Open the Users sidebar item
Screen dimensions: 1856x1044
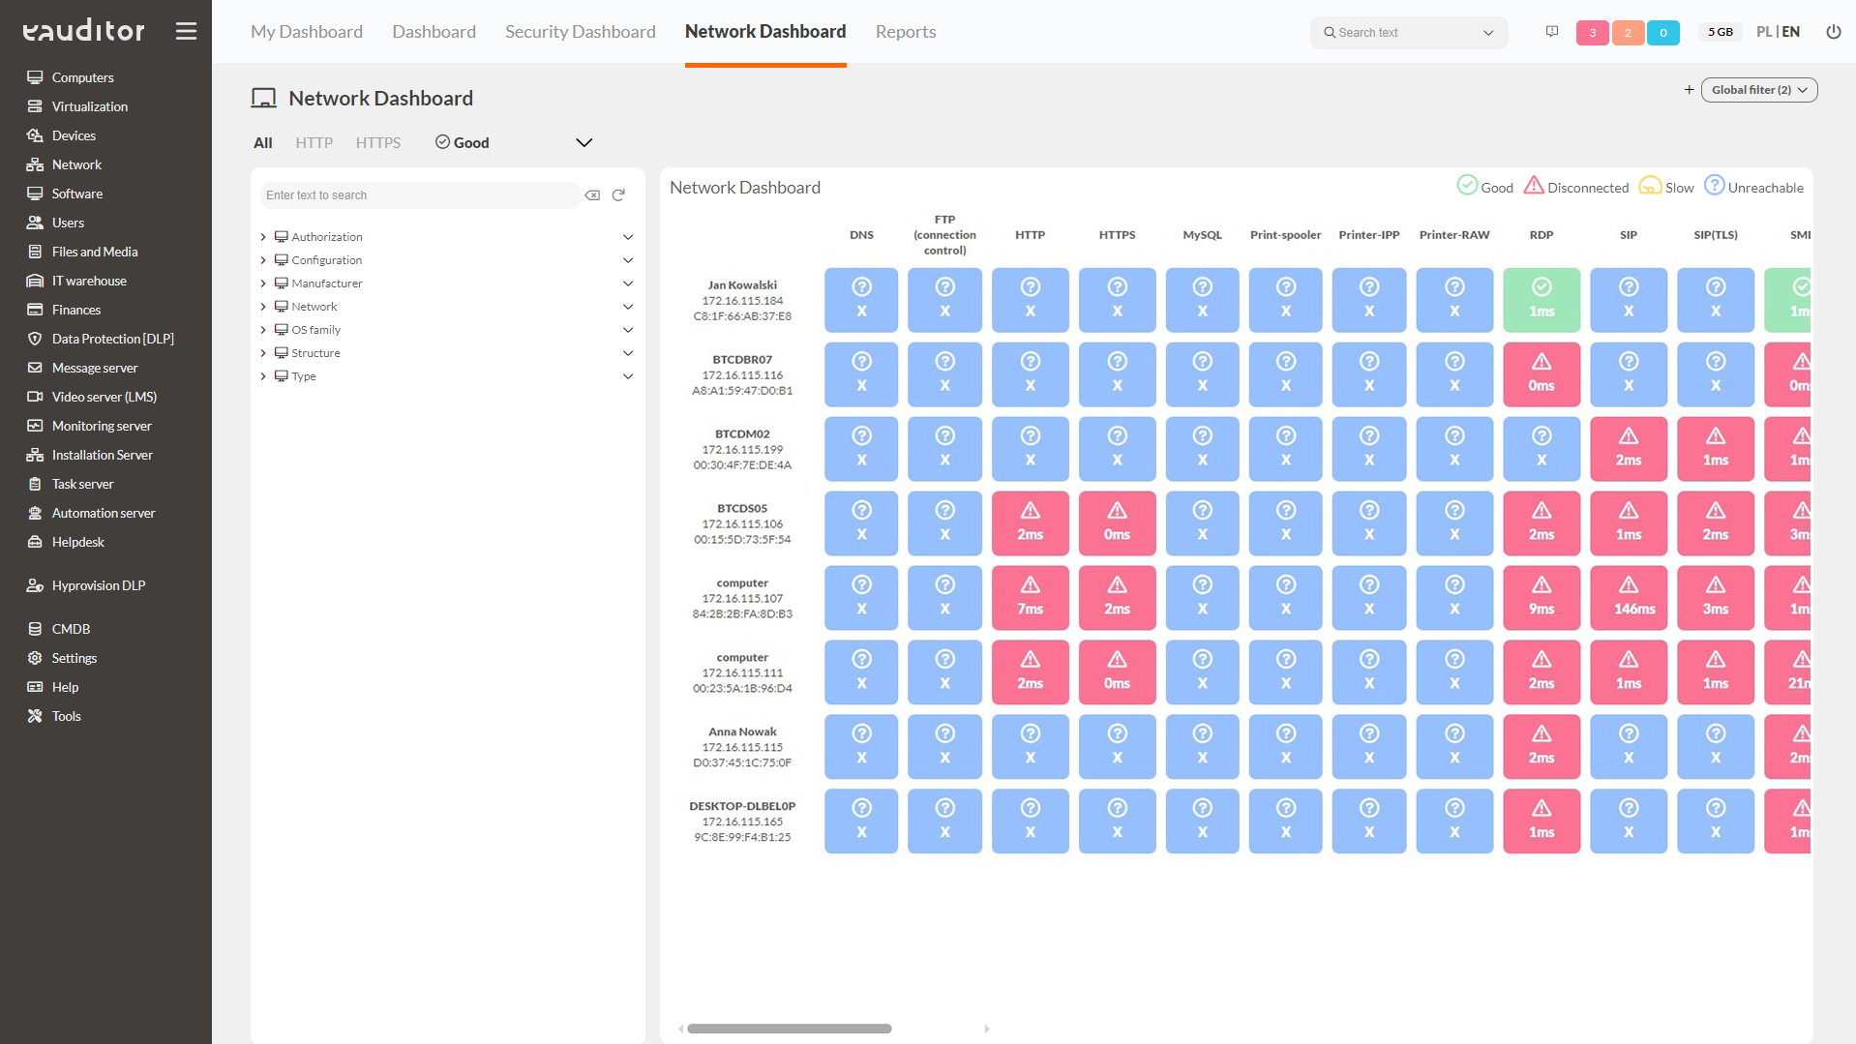(68, 223)
